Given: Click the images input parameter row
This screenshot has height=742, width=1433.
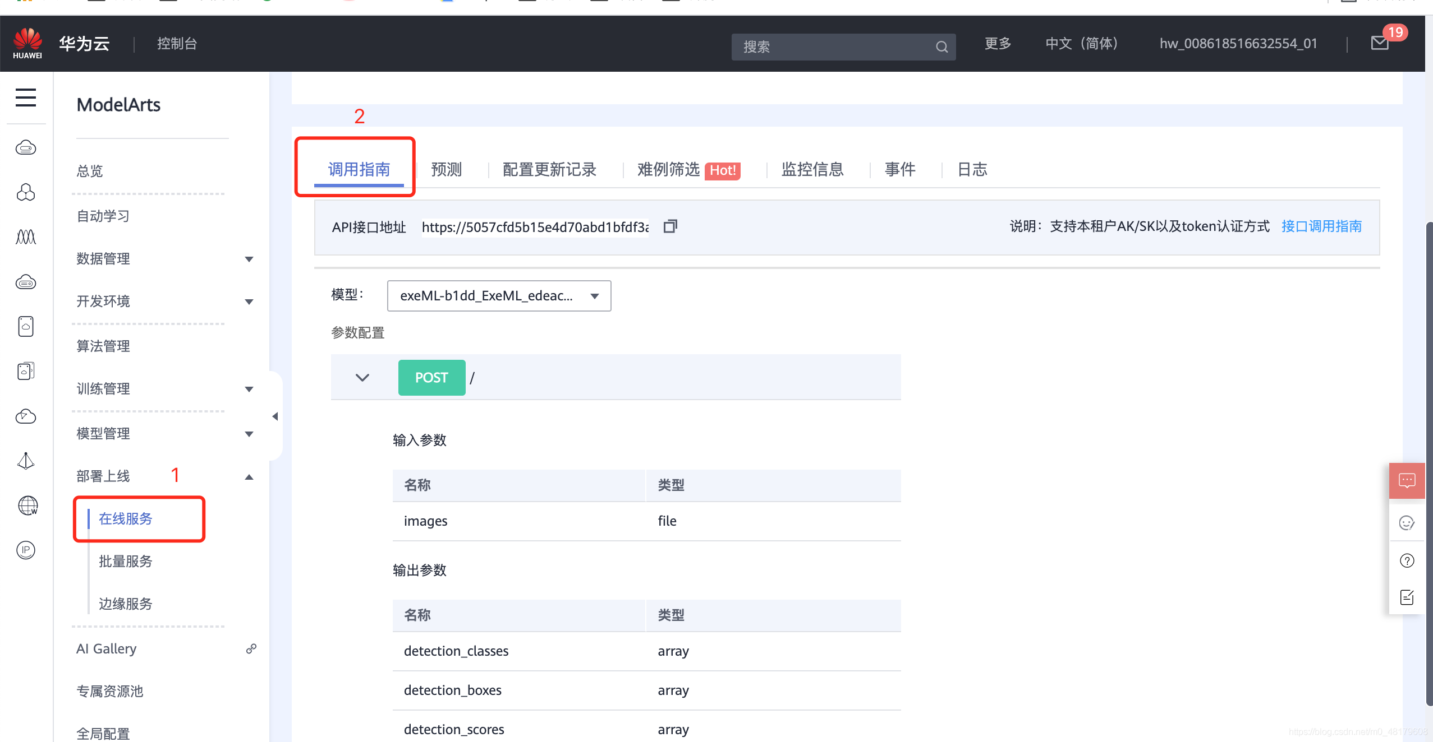Looking at the screenshot, I should [x=647, y=521].
